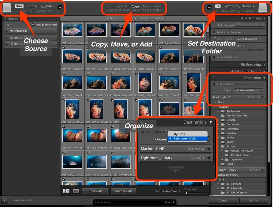Collapse the import dialog with bottom-left arrow
Image resolution: width=273 pixels, height=207 pixels.
click(5, 201)
